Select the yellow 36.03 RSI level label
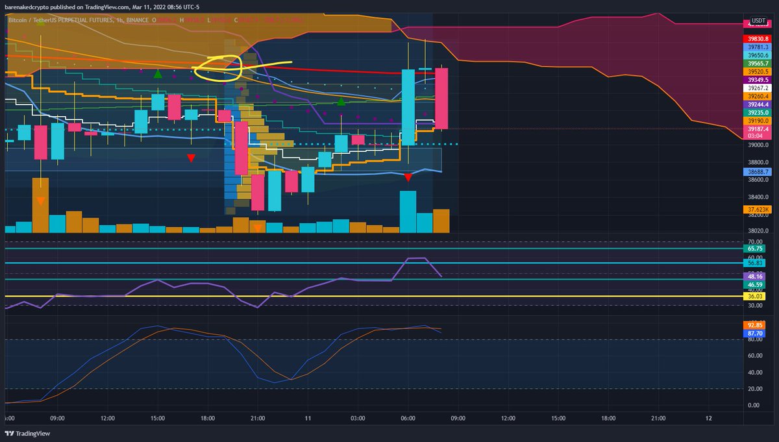Image resolution: width=779 pixels, height=442 pixels. pyautogui.click(x=754, y=296)
